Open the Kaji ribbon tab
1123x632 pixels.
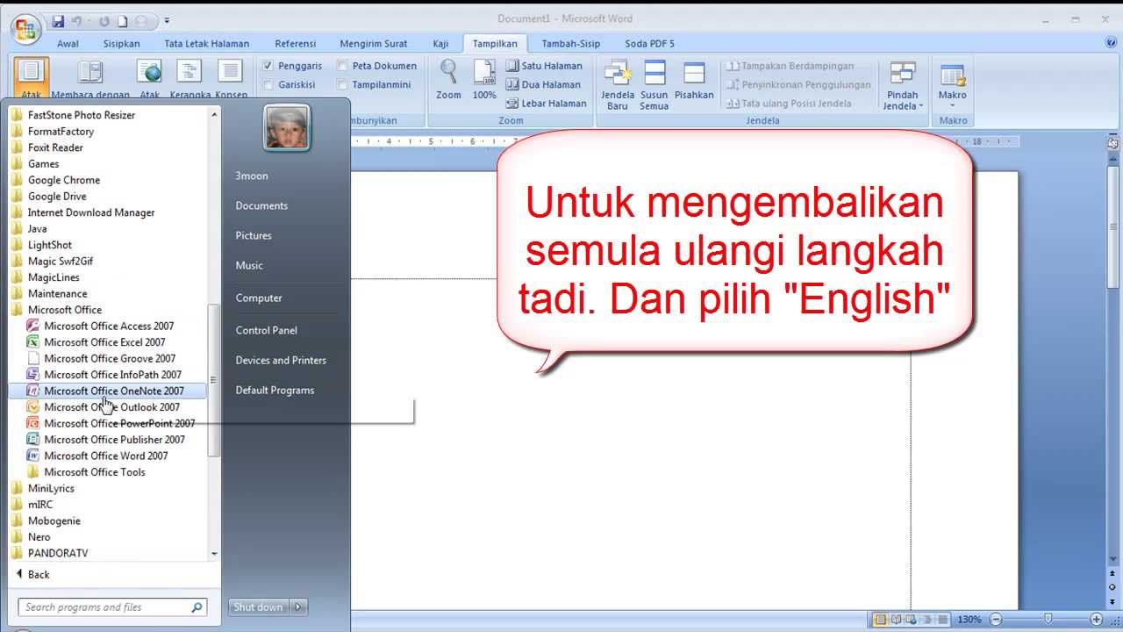(x=440, y=43)
